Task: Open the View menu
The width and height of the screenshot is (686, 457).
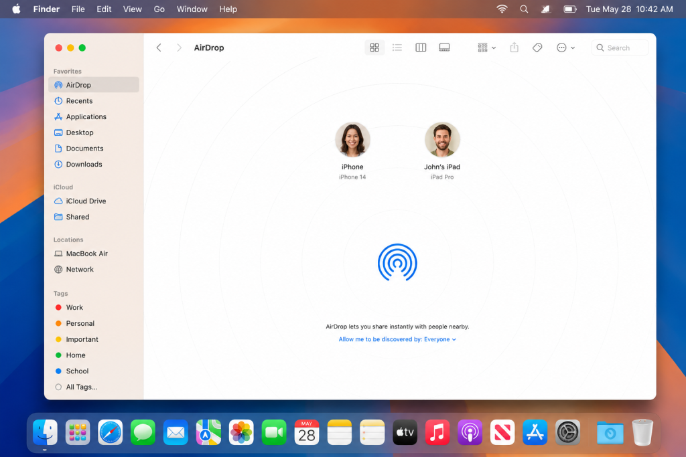Action: 132,9
